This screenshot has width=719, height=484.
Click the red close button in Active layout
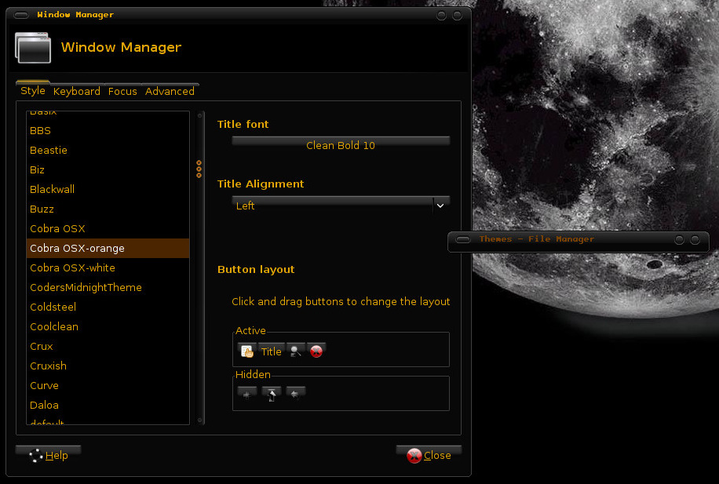tap(316, 351)
